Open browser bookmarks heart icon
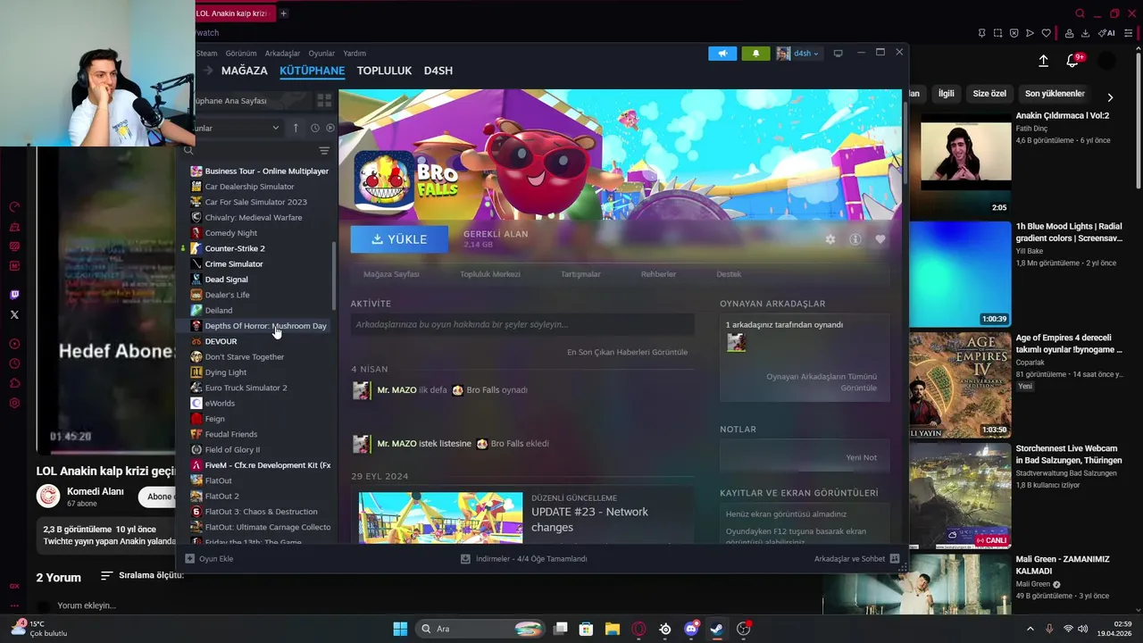The width and height of the screenshot is (1143, 643). coord(1046,33)
